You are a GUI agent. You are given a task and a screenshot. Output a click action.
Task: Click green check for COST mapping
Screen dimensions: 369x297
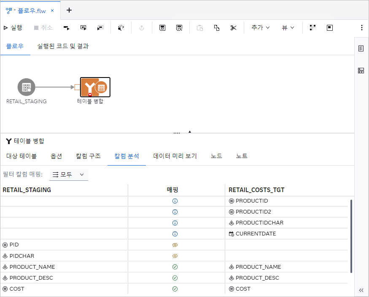[175, 289]
